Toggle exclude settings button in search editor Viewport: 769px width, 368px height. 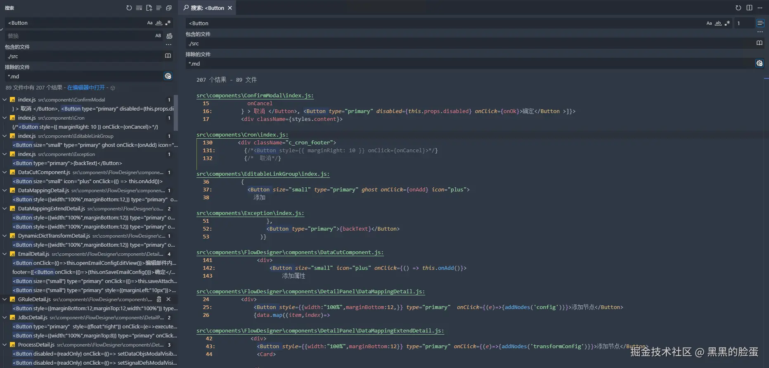pos(760,63)
